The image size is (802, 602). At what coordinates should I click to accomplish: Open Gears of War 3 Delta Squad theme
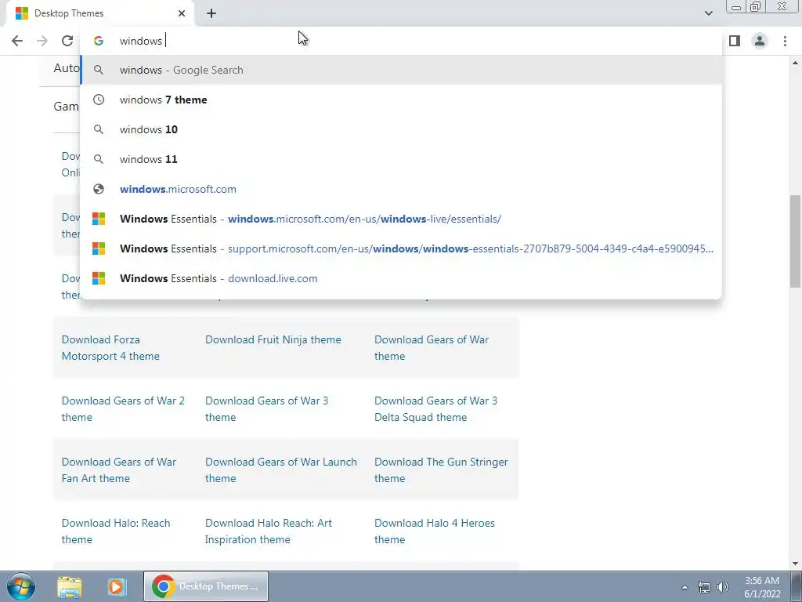(435, 408)
